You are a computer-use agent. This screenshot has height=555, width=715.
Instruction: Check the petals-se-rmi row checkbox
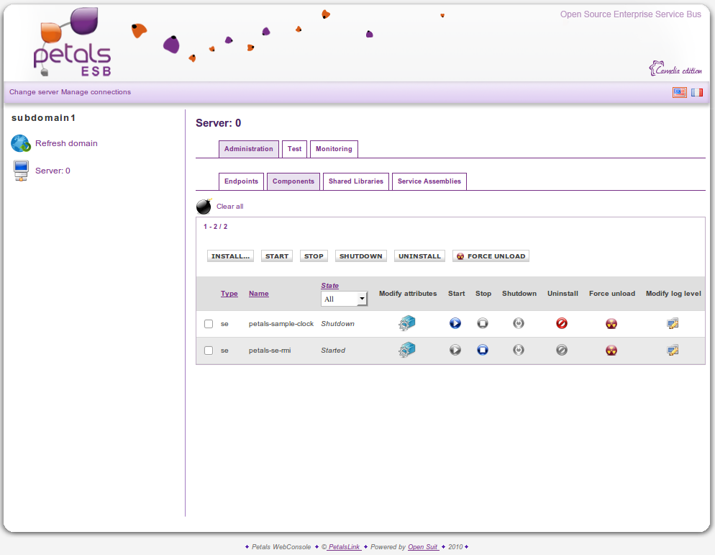pos(209,351)
